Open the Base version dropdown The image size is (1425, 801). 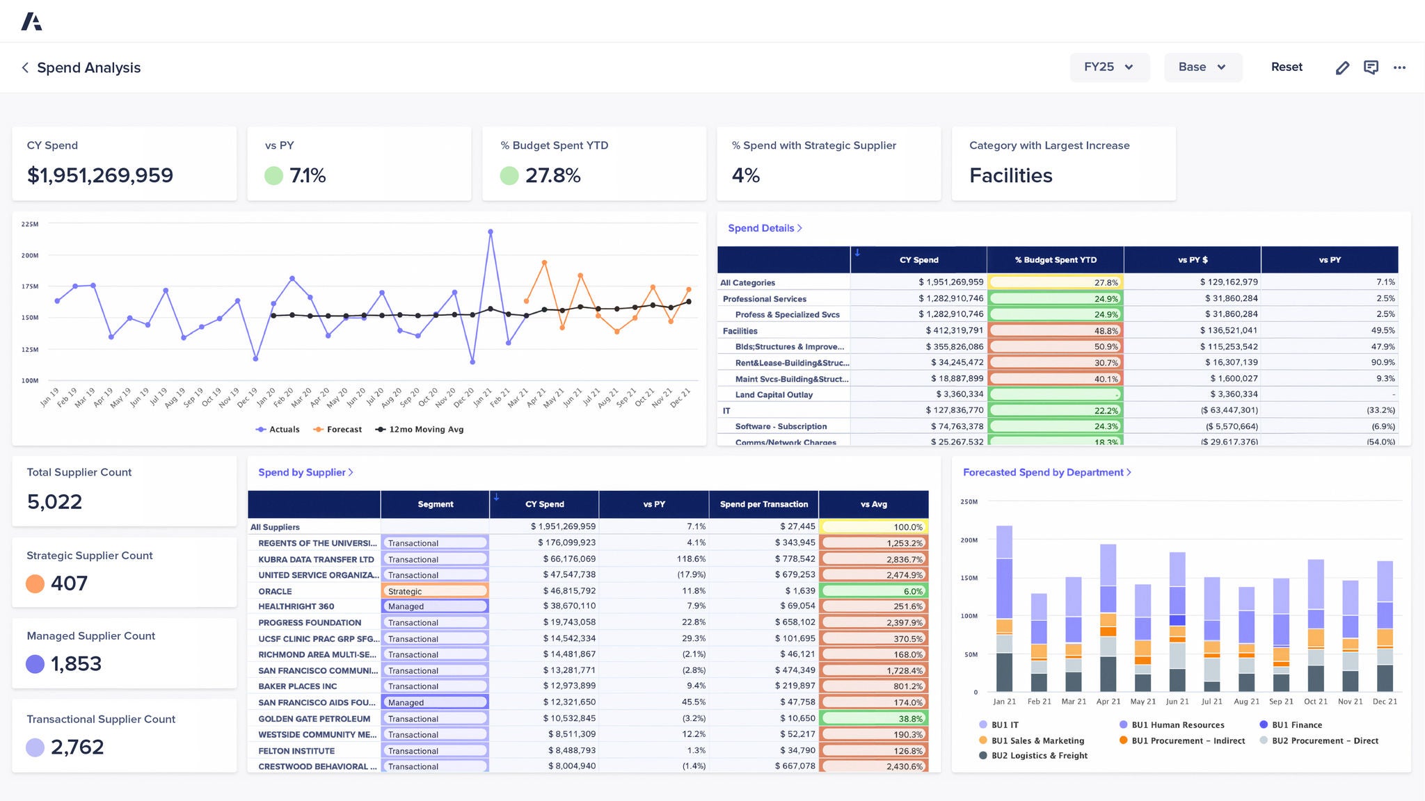tap(1202, 67)
